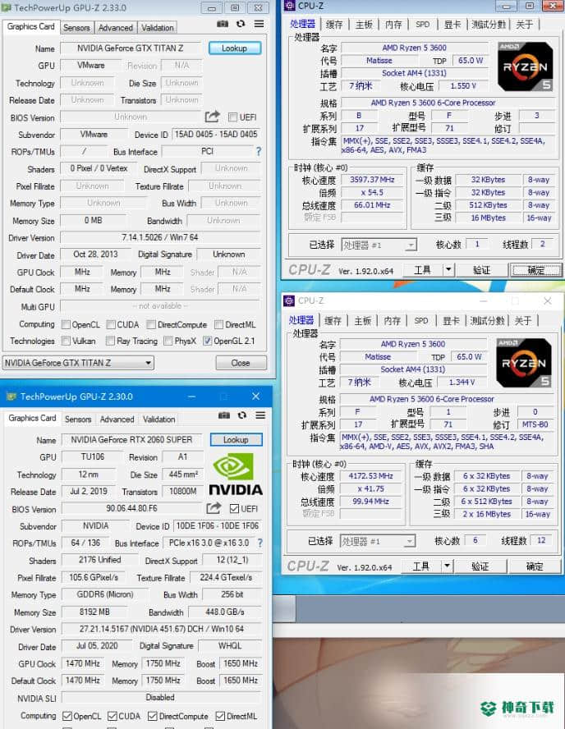The width and height of the screenshot is (565, 729).
Task: Toggle DirectML checkbox in GPU-Z 2.30.0
Action: (220, 716)
